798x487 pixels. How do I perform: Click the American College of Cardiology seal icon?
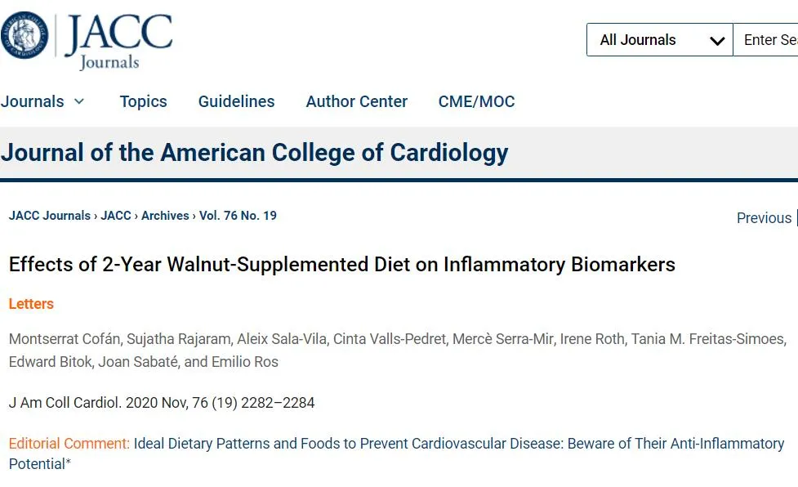(x=25, y=36)
